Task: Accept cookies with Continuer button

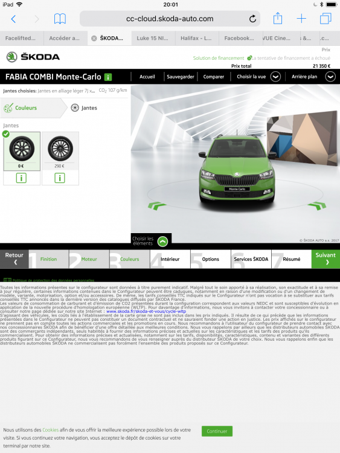Action: click(x=217, y=431)
